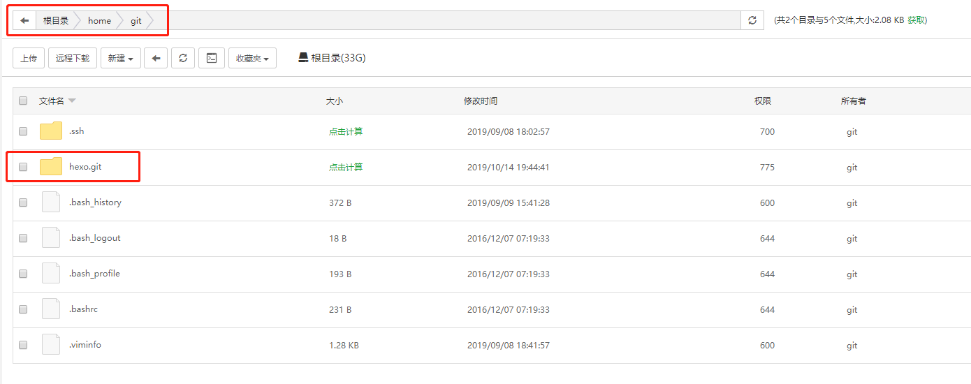Click 点击计算 for the .ssh folder
Image resolution: width=971 pixels, height=384 pixels.
pos(346,132)
